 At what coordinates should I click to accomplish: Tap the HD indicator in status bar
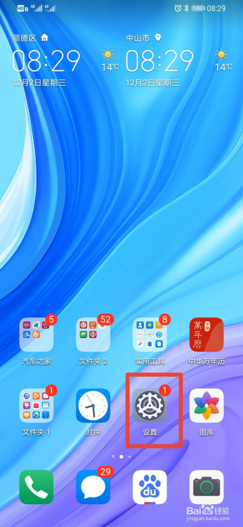pyautogui.click(x=22, y=8)
